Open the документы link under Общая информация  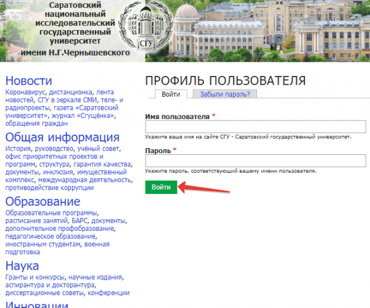tap(22, 172)
